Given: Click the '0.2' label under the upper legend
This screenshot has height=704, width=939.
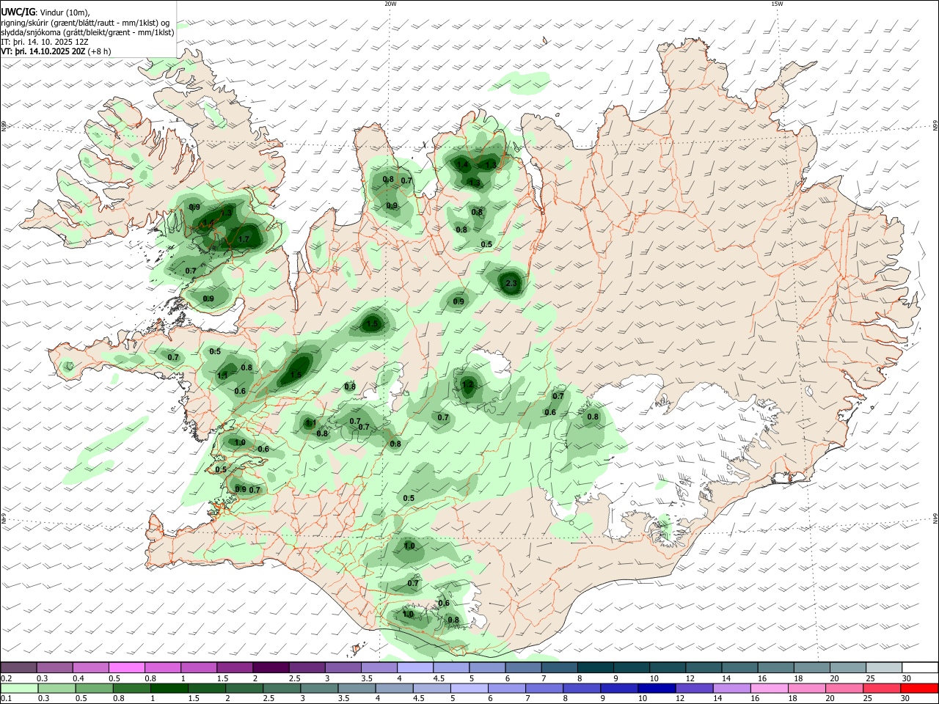Looking at the screenshot, I should (6, 678).
